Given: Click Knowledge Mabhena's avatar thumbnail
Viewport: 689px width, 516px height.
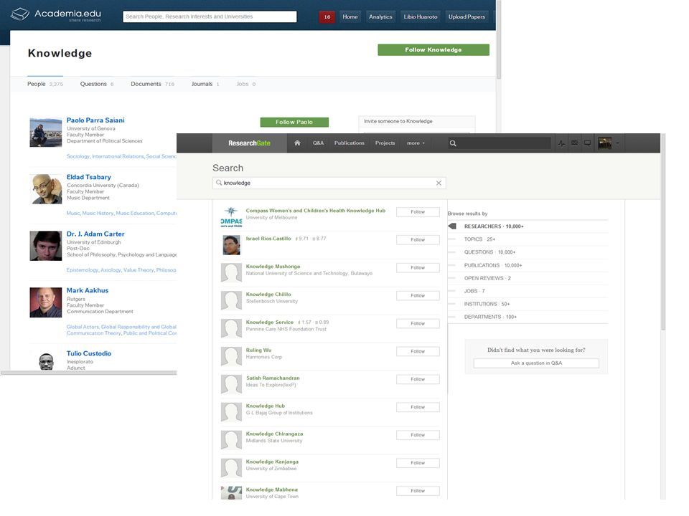Looking at the screenshot, I should 231,492.
